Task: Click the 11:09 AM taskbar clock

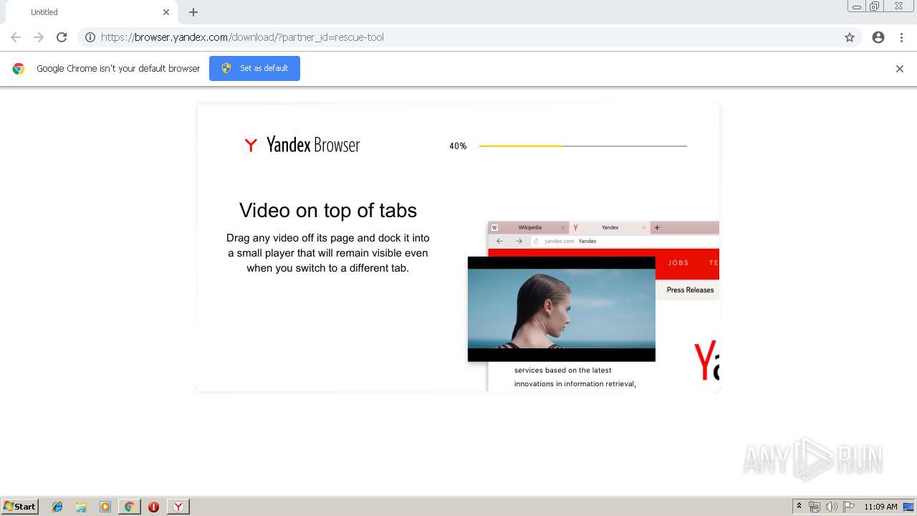Action: point(880,507)
